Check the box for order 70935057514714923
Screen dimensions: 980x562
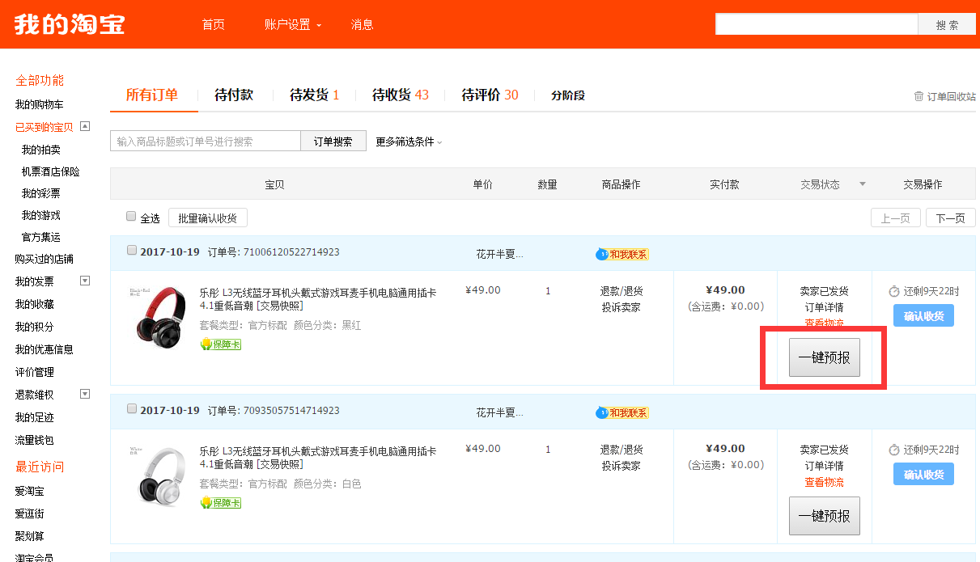point(132,409)
